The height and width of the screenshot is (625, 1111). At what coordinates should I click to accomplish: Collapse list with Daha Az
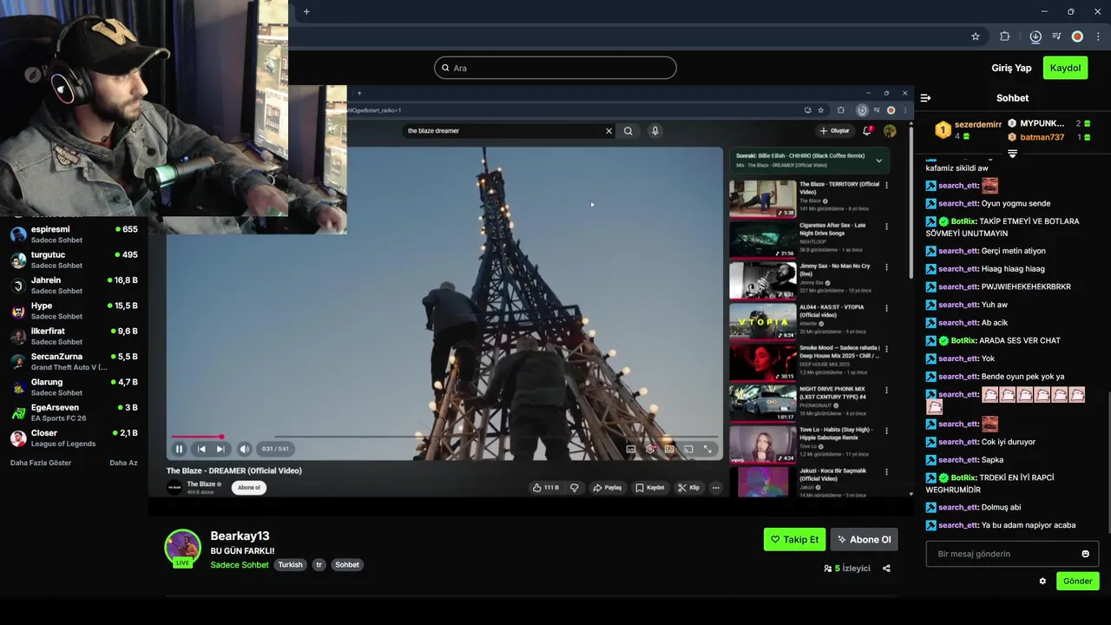coord(123,463)
